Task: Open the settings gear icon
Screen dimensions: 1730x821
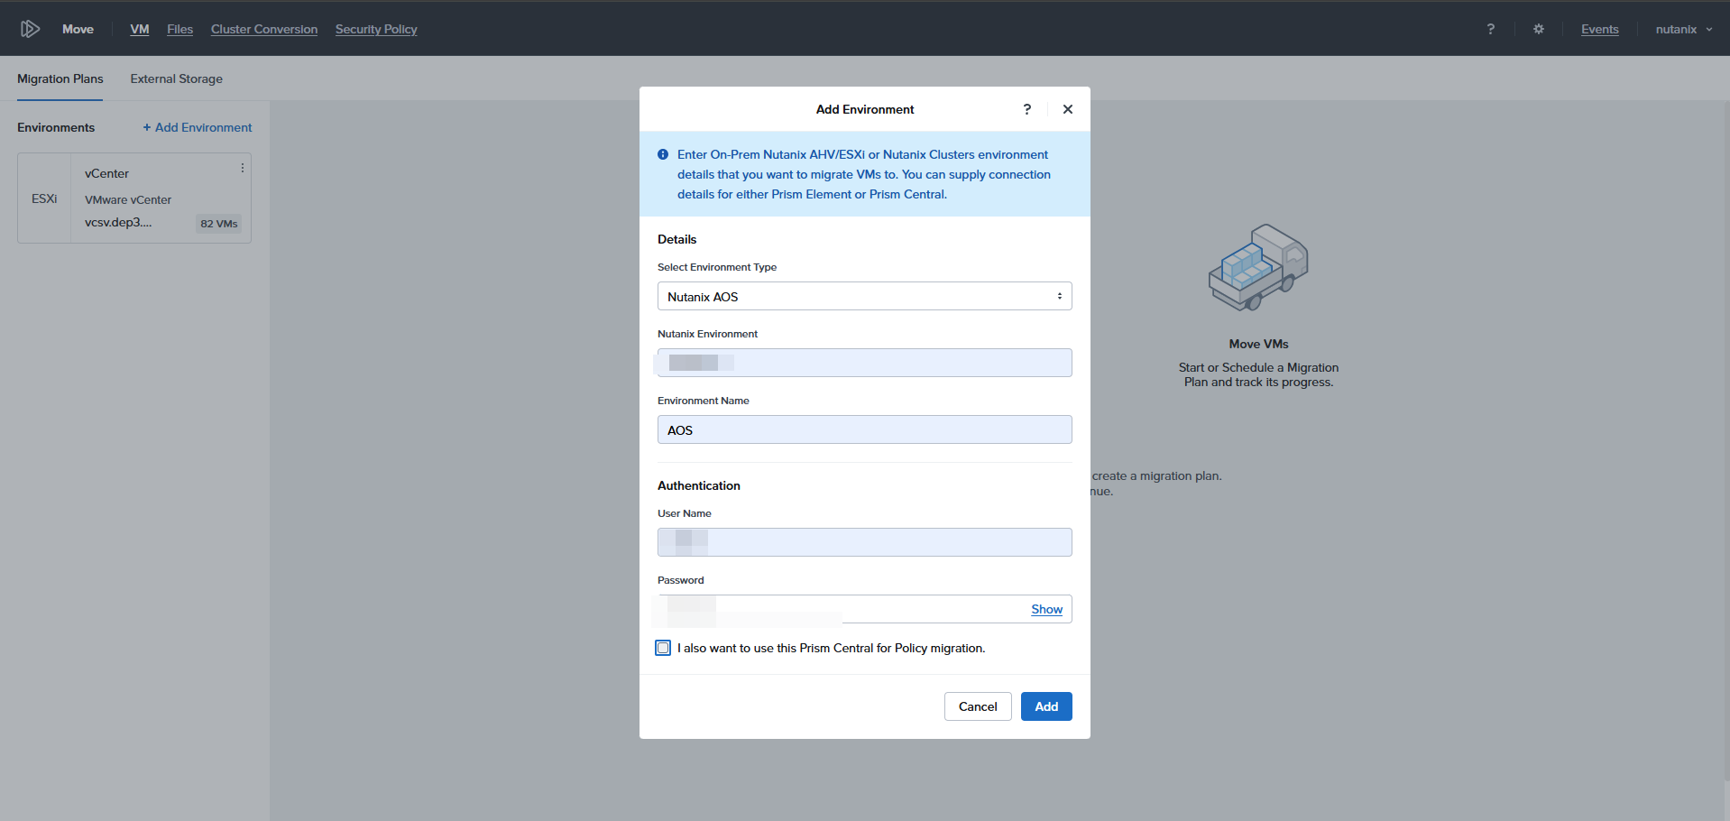Action: pos(1538,29)
